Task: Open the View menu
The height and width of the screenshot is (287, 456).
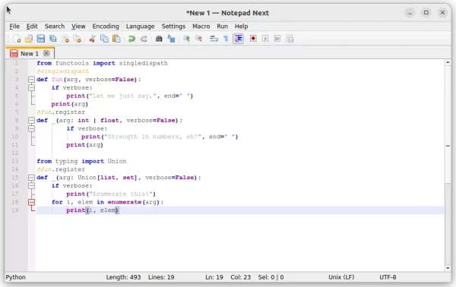Action: pyautogui.click(x=78, y=27)
